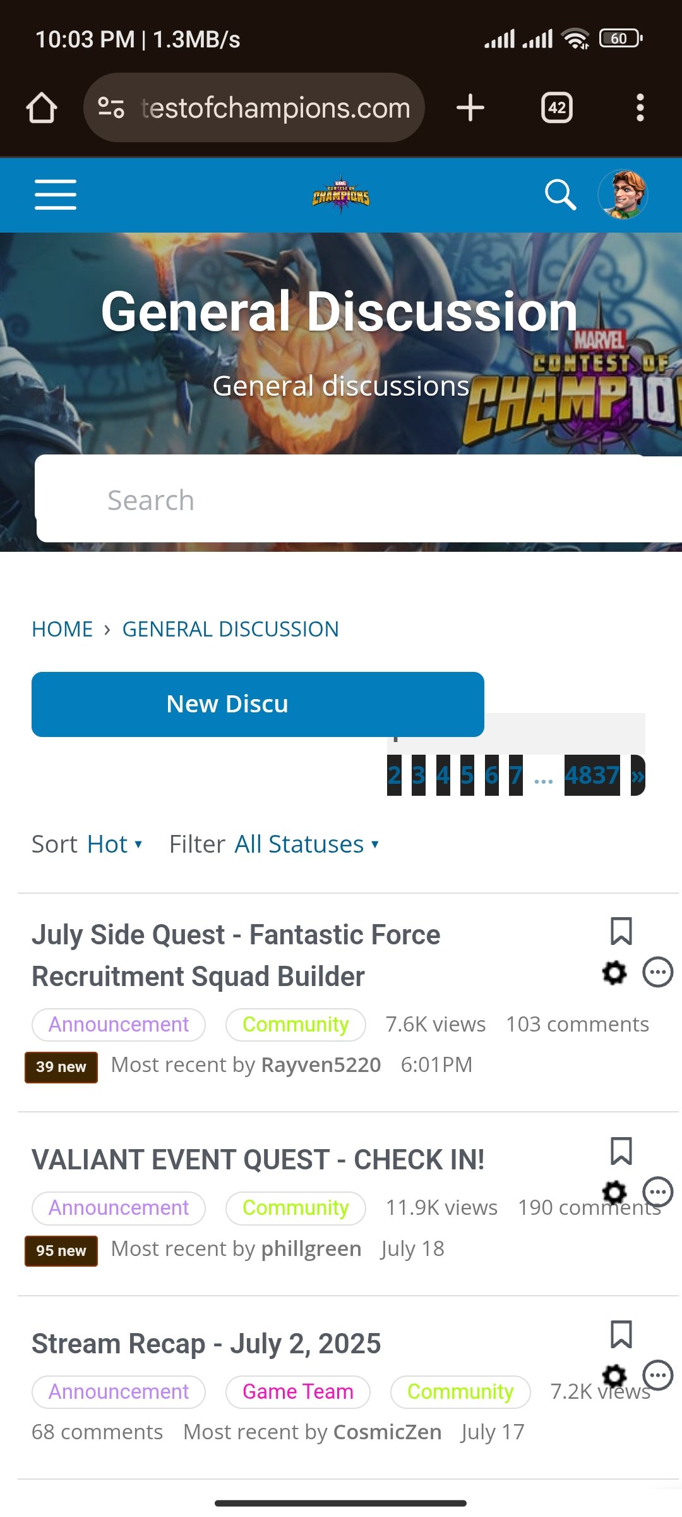
Task: Open browser three-dot overflow menu
Action: tap(640, 107)
